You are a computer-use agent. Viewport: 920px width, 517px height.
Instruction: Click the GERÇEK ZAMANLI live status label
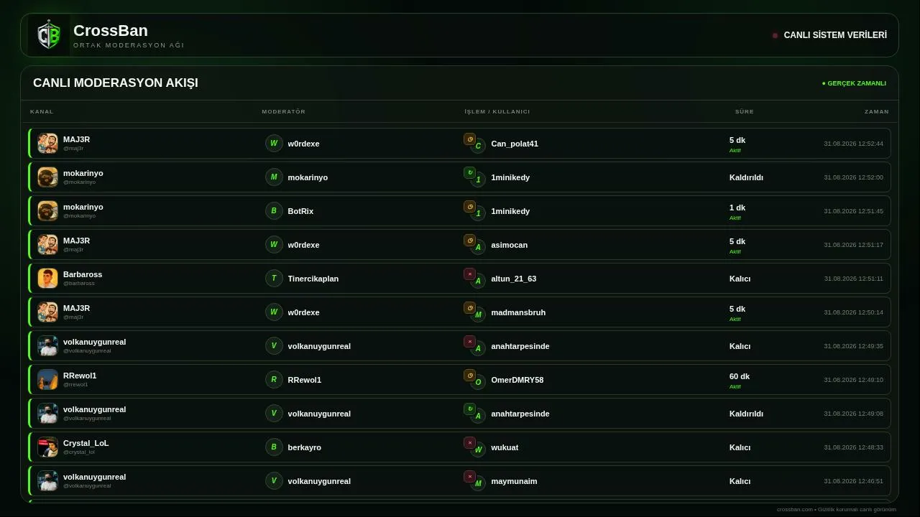click(854, 83)
